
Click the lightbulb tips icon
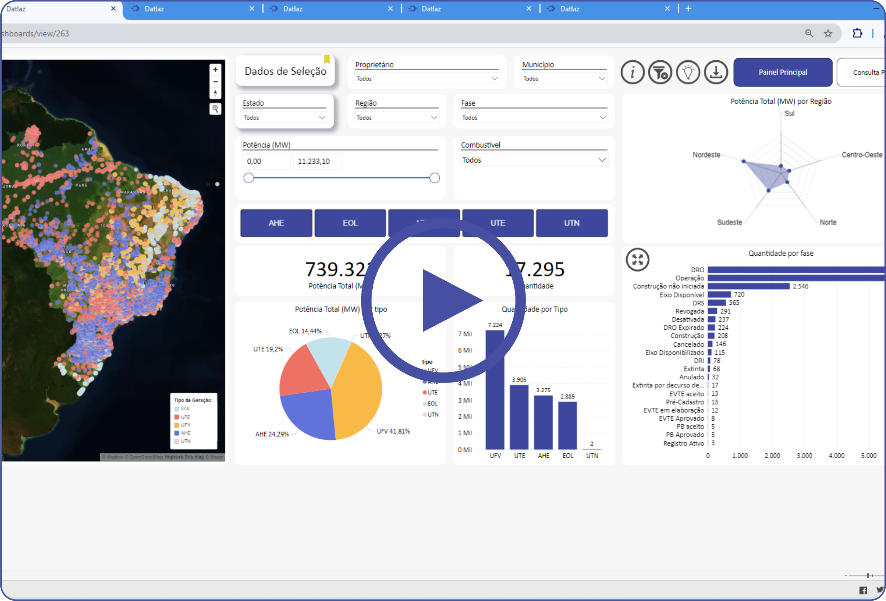tap(688, 72)
